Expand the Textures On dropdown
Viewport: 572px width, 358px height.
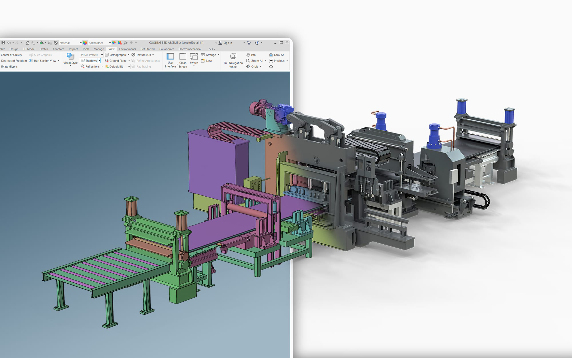pos(153,55)
